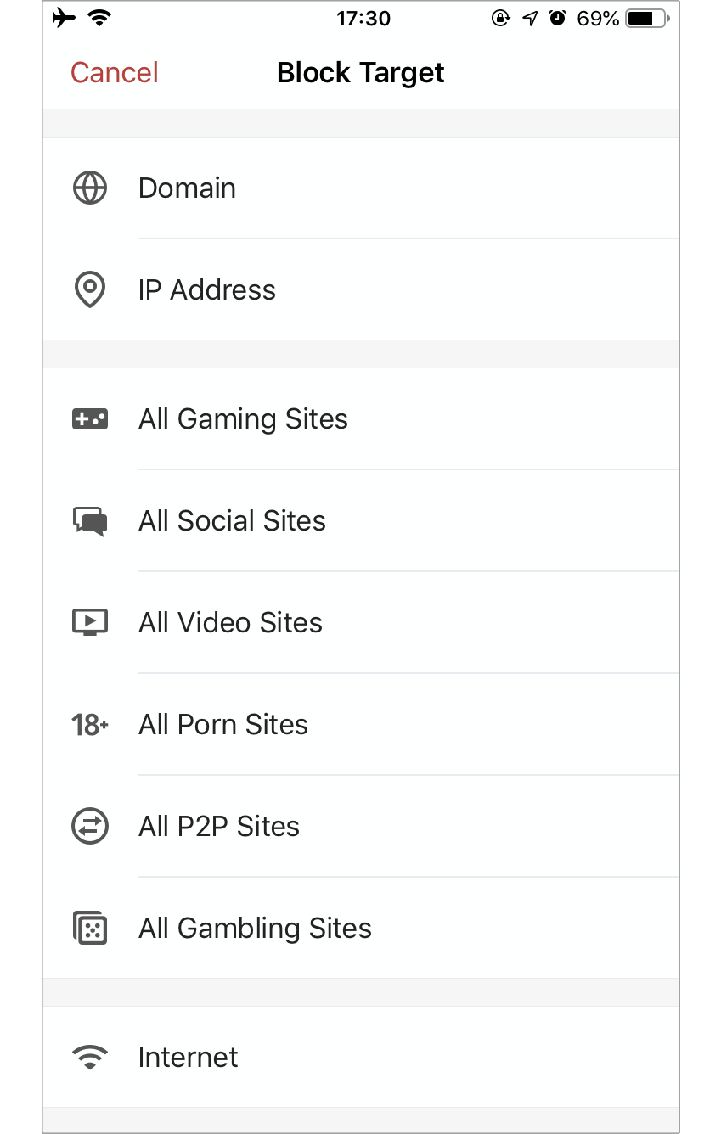
Task: Tap the P2P swap arrows icon
Action: click(90, 827)
